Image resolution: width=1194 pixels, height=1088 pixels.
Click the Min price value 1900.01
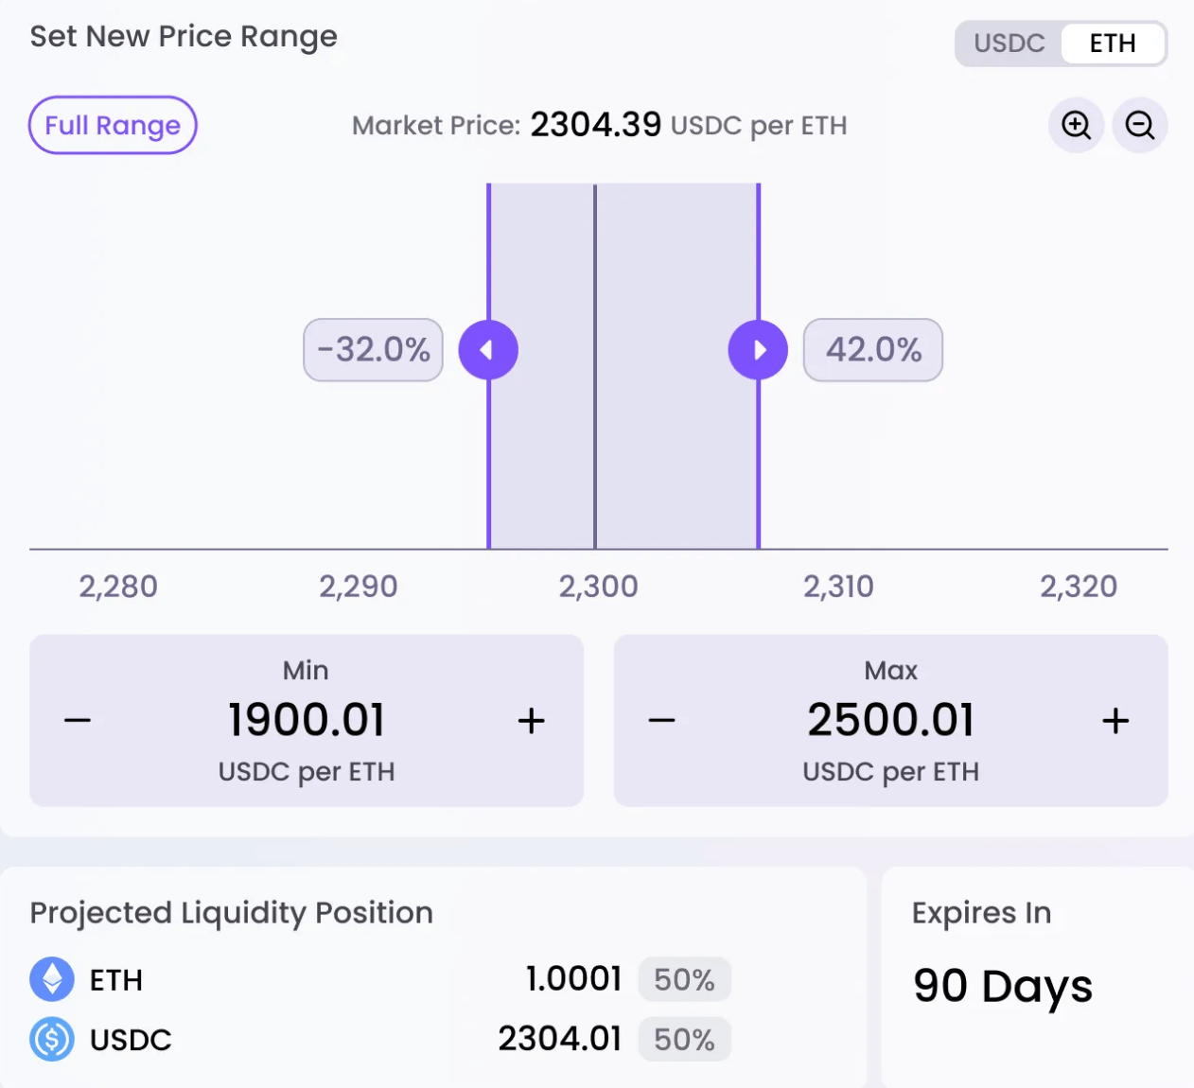point(307,720)
